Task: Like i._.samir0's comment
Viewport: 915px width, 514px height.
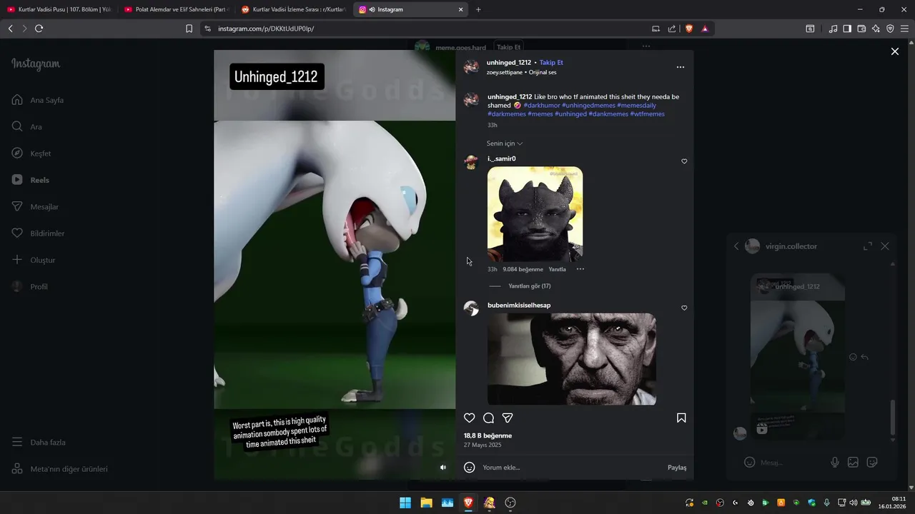Action: 684,161
